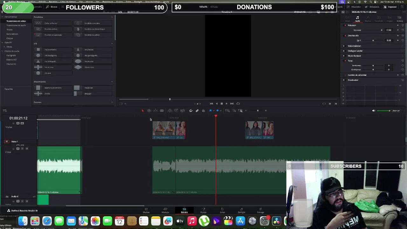Select the trim edit mode tool

(x=149, y=111)
